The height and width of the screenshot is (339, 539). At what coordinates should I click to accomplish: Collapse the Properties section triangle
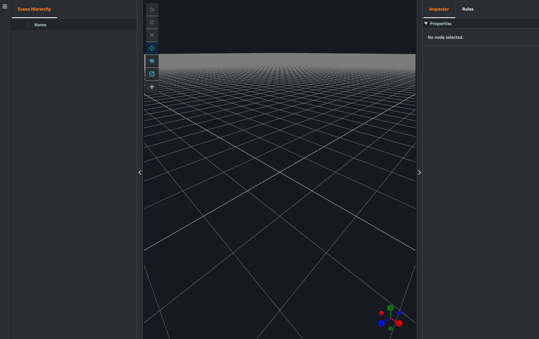pos(426,24)
